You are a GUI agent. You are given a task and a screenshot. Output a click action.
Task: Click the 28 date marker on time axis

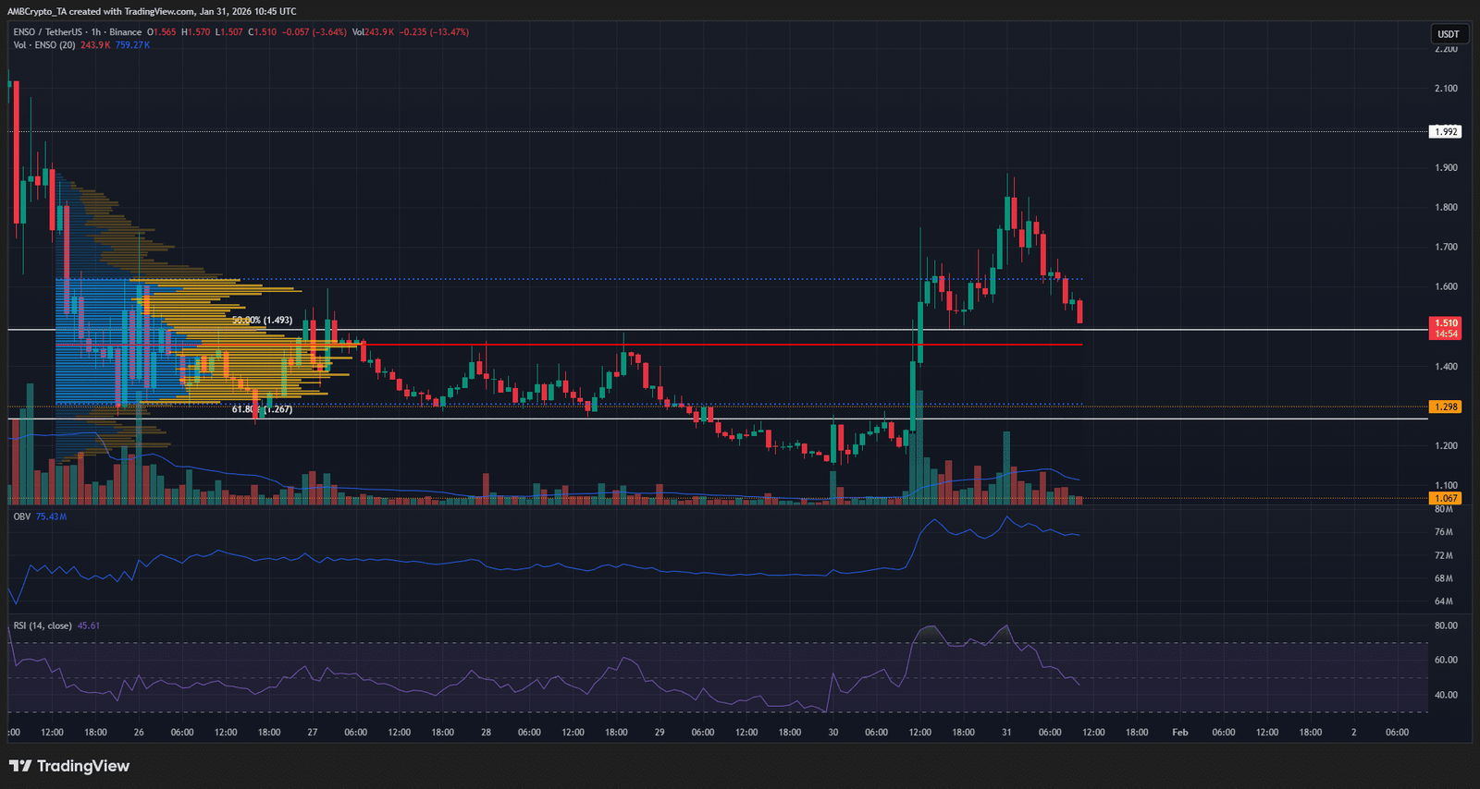486,733
